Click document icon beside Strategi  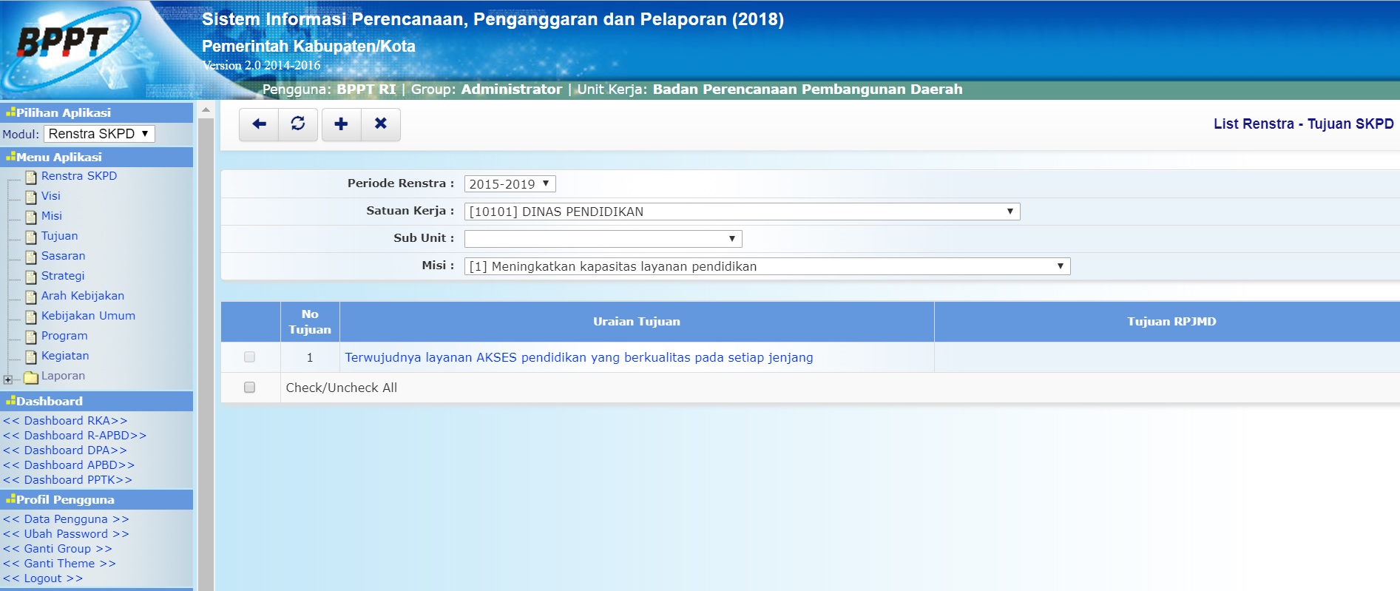(31, 277)
